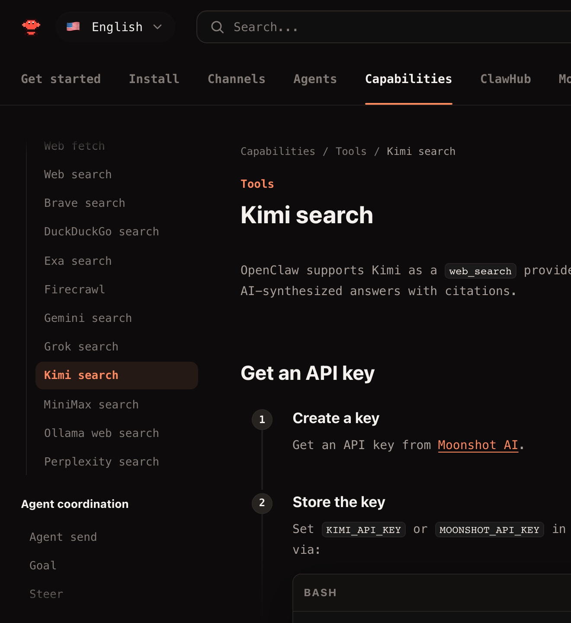This screenshot has height=623, width=571.
Task: Click the US flag language icon
Action: click(x=73, y=27)
